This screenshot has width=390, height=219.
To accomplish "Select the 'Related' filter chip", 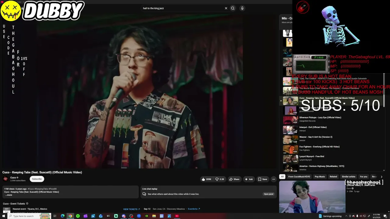I will tap(333, 176).
